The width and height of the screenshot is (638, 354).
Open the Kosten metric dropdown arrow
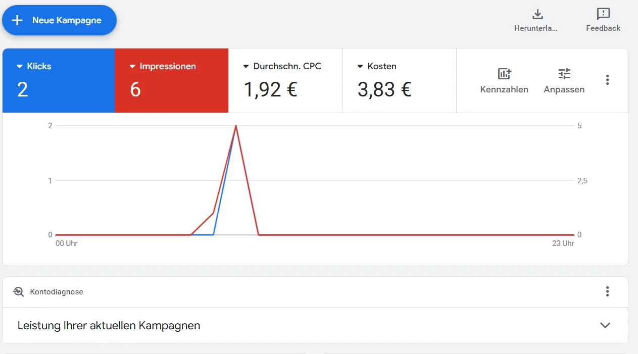(x=360, y=66)
